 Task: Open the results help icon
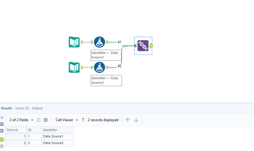(x=2, y=146)
